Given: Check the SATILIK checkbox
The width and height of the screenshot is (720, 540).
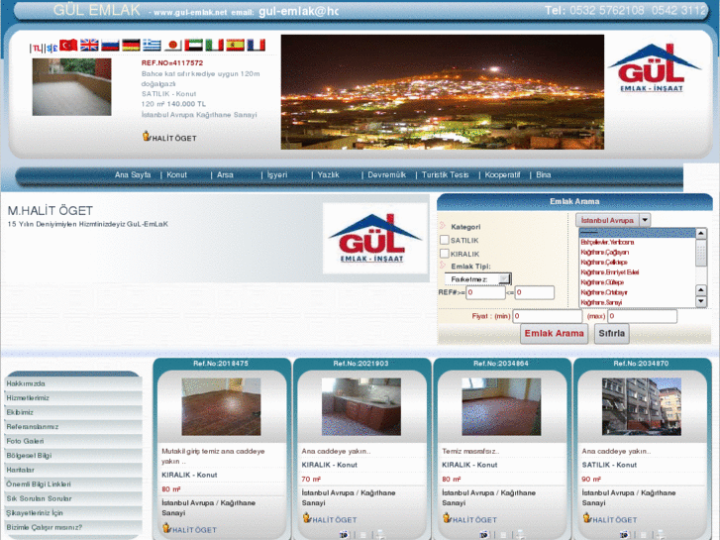Looking at the screenshot, I should [x=444, y=240].
